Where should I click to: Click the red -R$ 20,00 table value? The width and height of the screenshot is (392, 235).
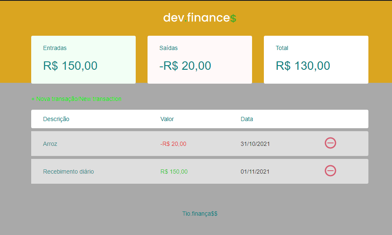[x=173, y=144]
